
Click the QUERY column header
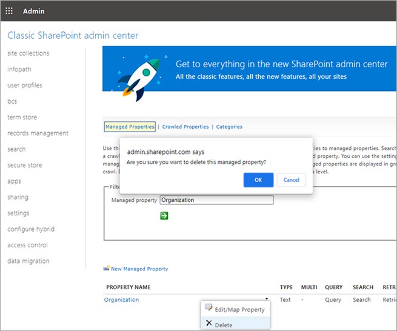[334, 287]
